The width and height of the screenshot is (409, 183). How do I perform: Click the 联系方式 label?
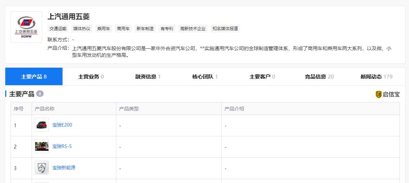click(58, 40)
